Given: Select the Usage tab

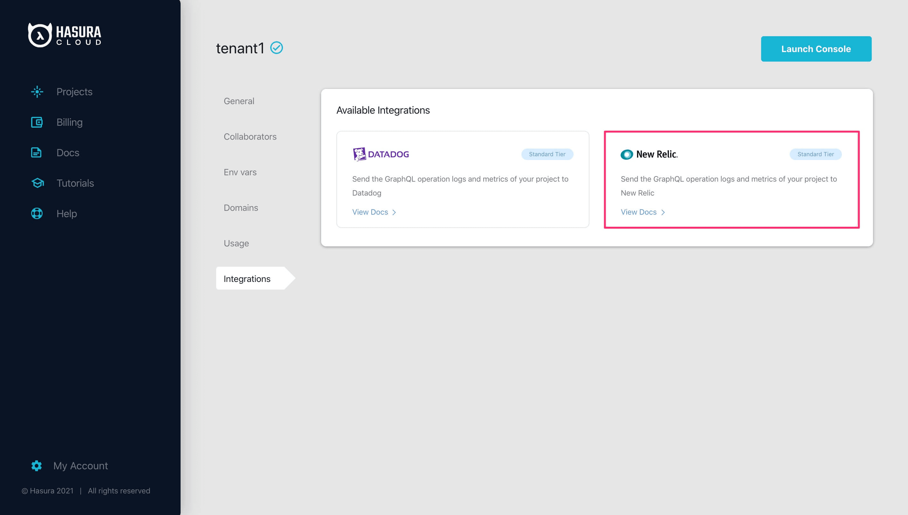Looking at the screenshot, I should click(236, 243).
